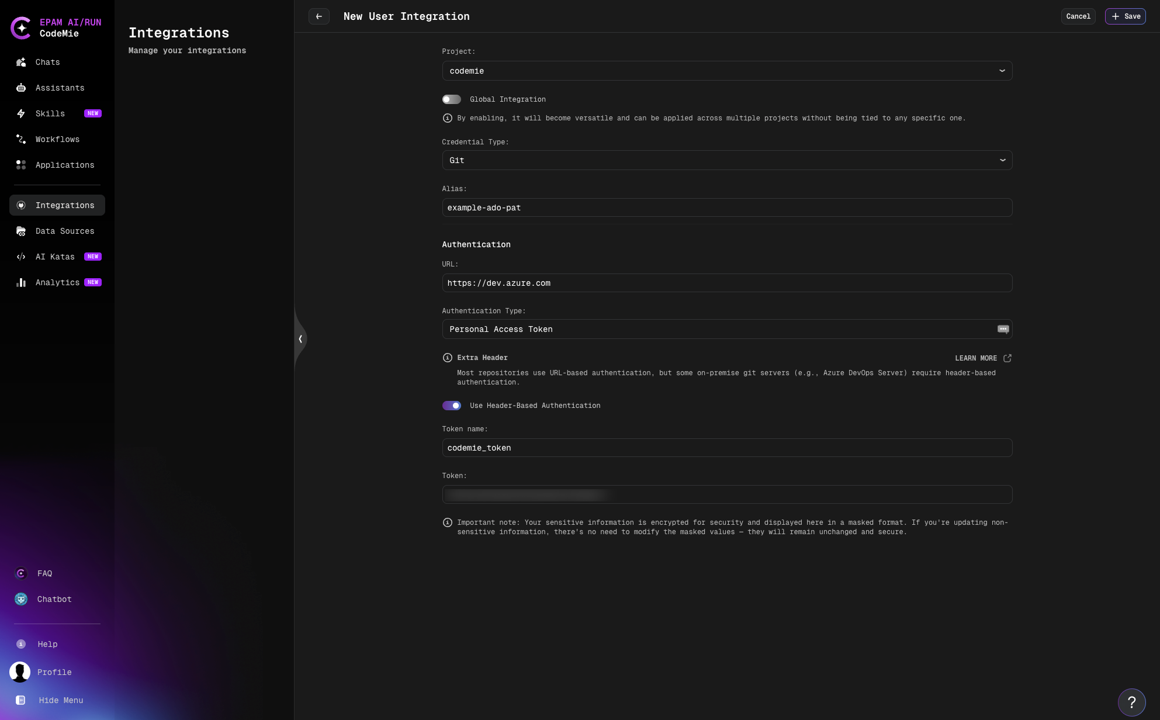The image size is (1160, 720).
Task: Click the Data Sources folder icon
Action: coord(21,231)
